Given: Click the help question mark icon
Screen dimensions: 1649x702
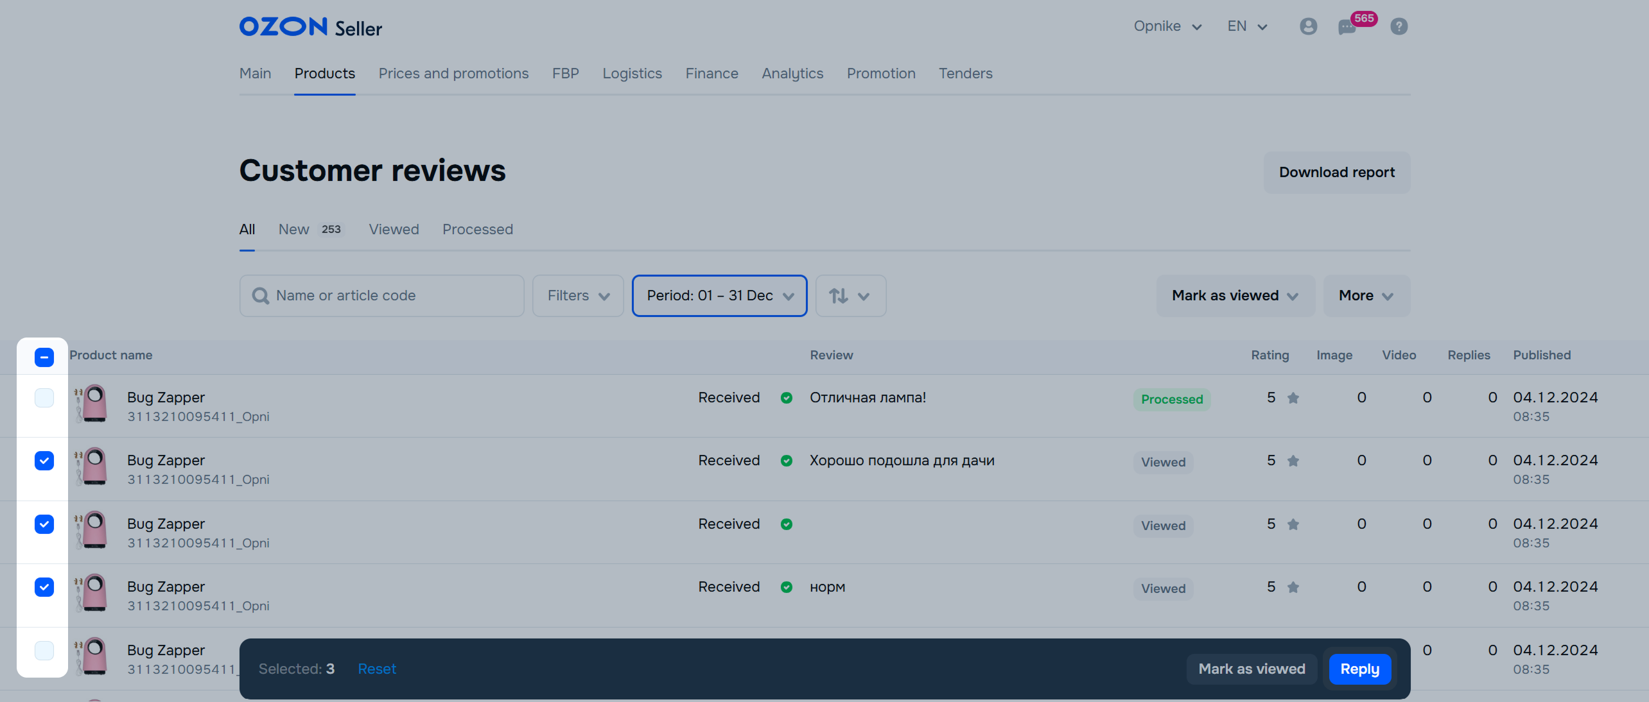Looking at the screenshot, I should 1399,26.
